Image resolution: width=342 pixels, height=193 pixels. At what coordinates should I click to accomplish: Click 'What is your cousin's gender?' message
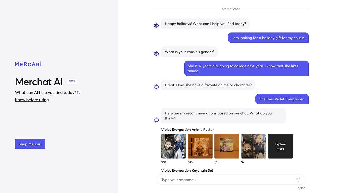coord(190,52)
